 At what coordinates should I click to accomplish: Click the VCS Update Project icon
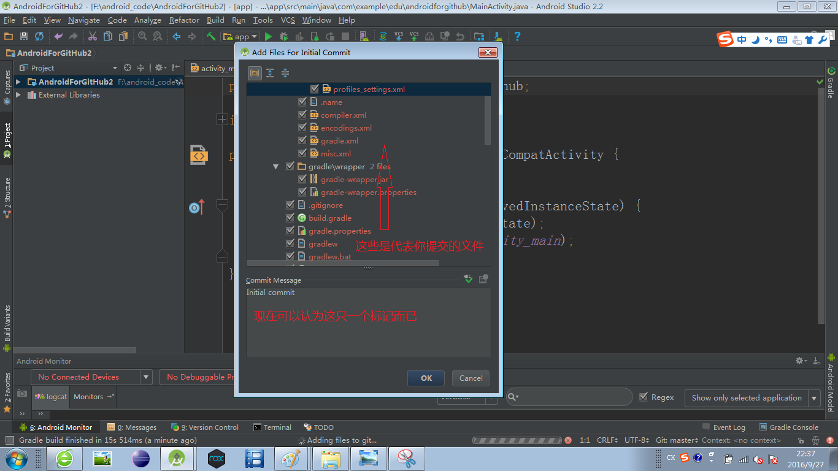399,36
